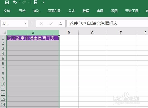Select row 8 header
Screen dimensions: 148x108
[x=3, y=74]
